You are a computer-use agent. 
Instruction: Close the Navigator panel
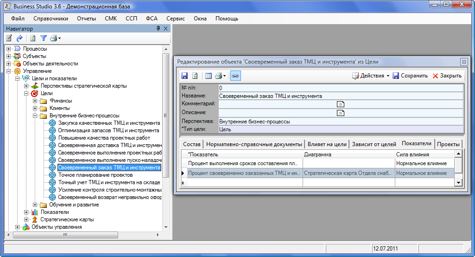click(x=166, y=28)
